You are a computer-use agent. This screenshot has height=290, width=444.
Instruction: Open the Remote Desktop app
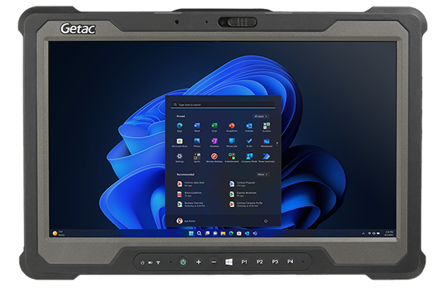pyautogui.click(x=215, y=157)
